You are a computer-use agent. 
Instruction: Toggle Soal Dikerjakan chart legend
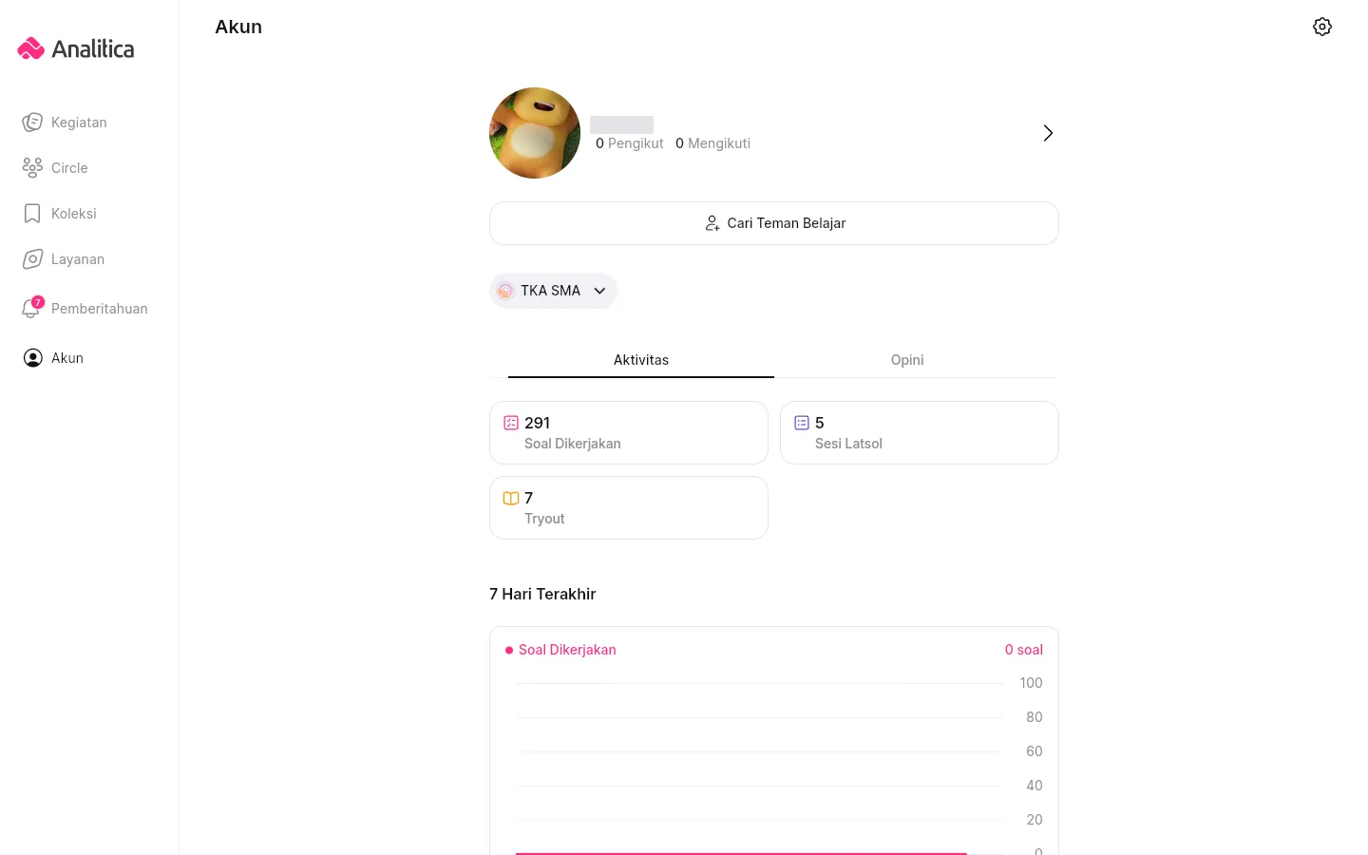[x=560, y=650]
